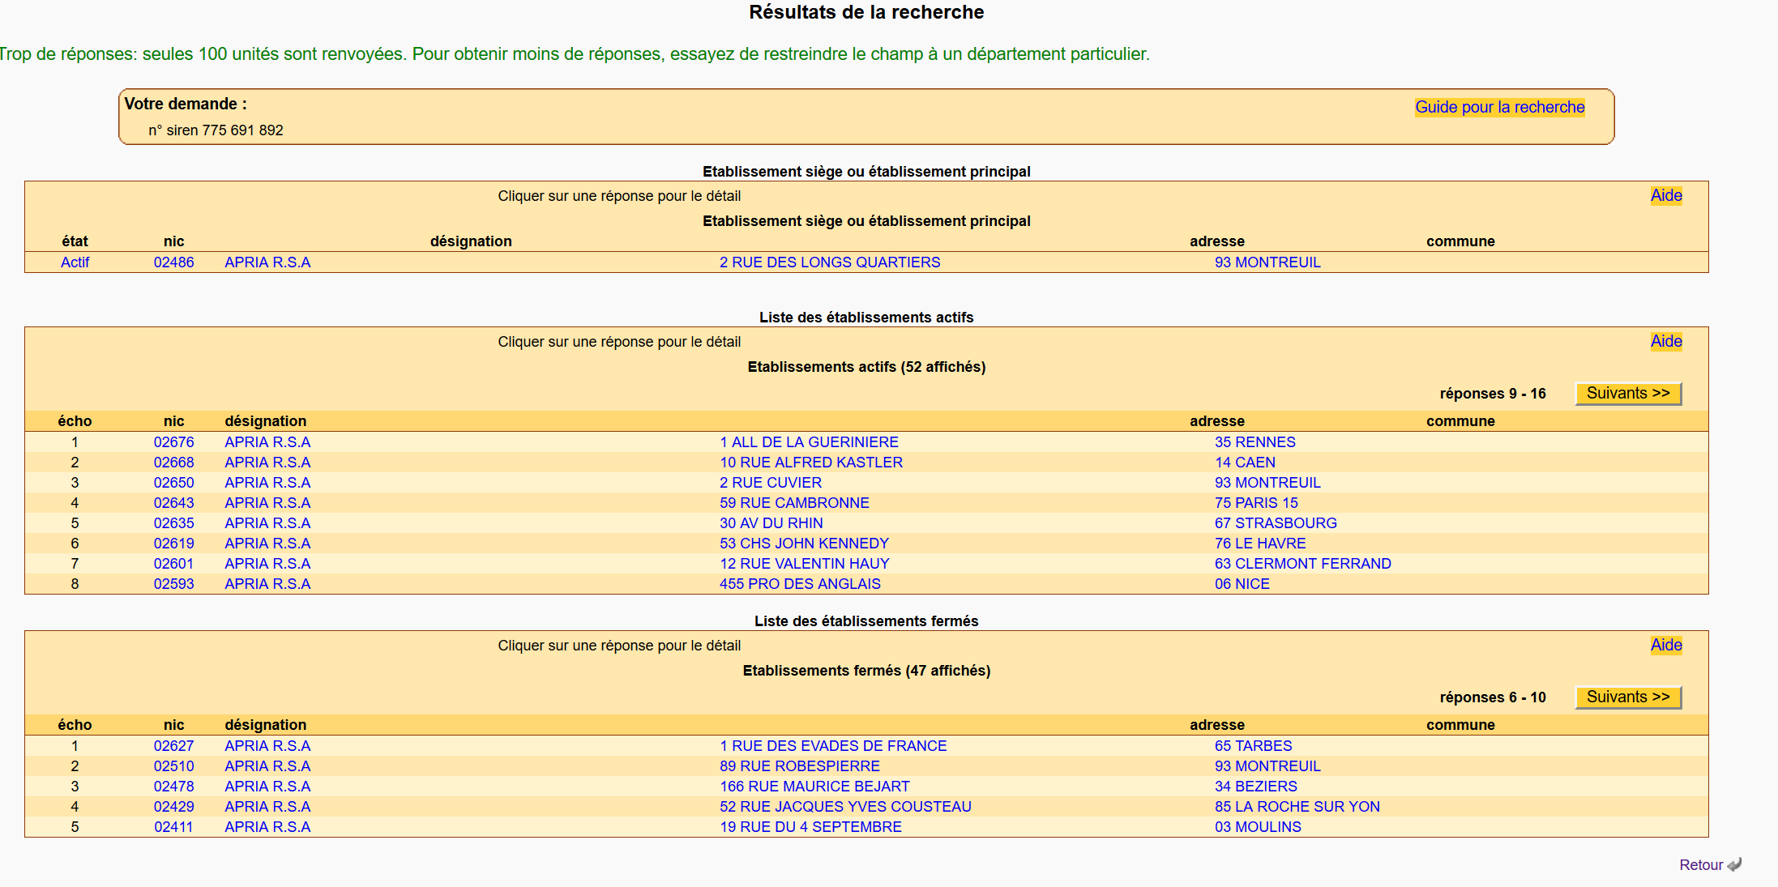Open nic 02668 establishment
1778x887 pixels.
[x=173, y=462]
